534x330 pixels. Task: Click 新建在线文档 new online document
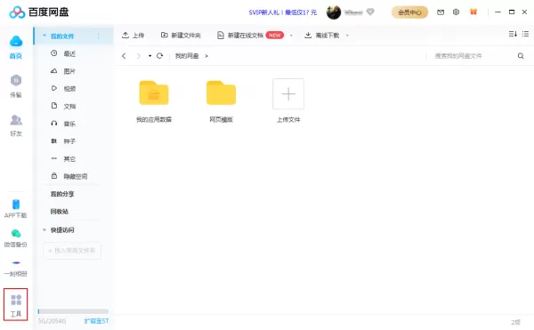coord(240,35)
